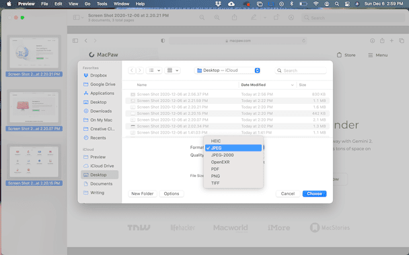
Task: Click Dropbox icon in menu bar
Action: [219, 3]
